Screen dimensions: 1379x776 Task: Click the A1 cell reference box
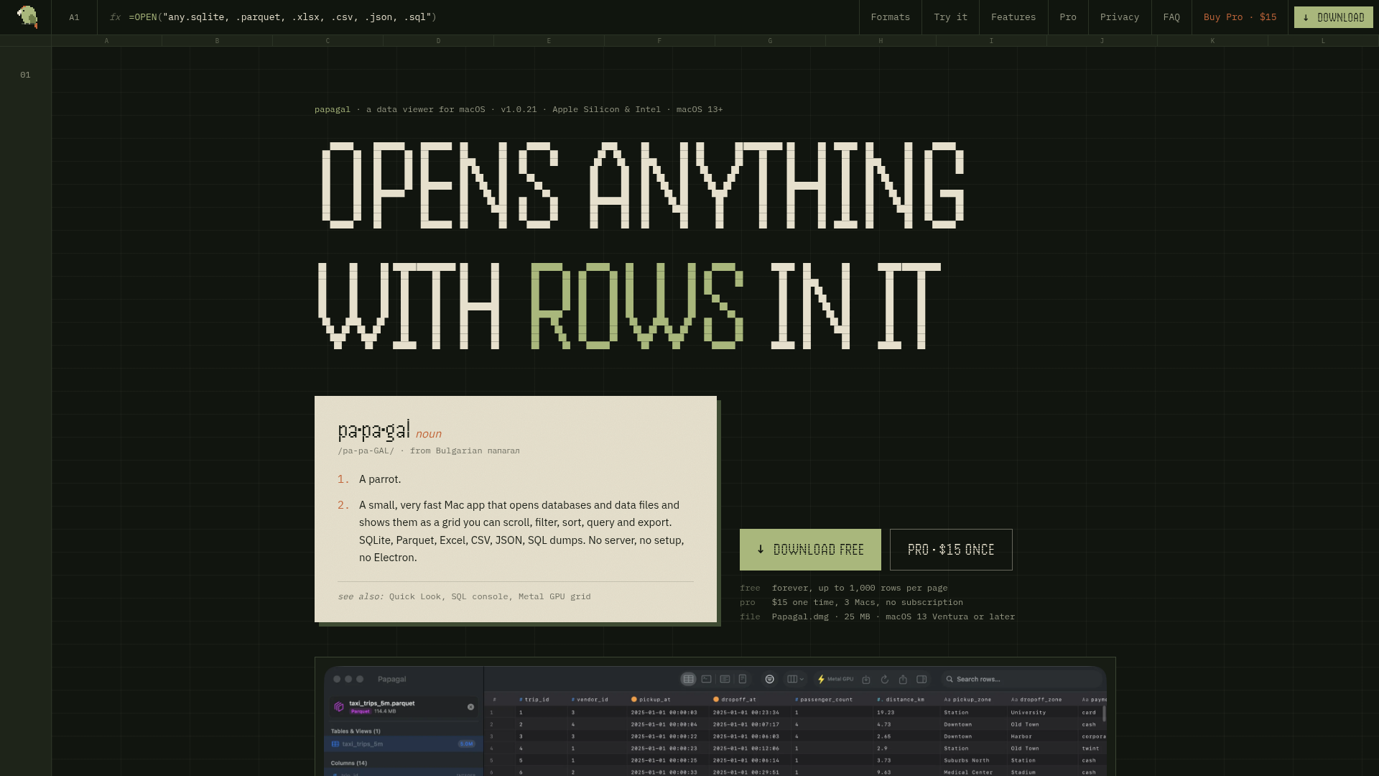tap(74, 17)
